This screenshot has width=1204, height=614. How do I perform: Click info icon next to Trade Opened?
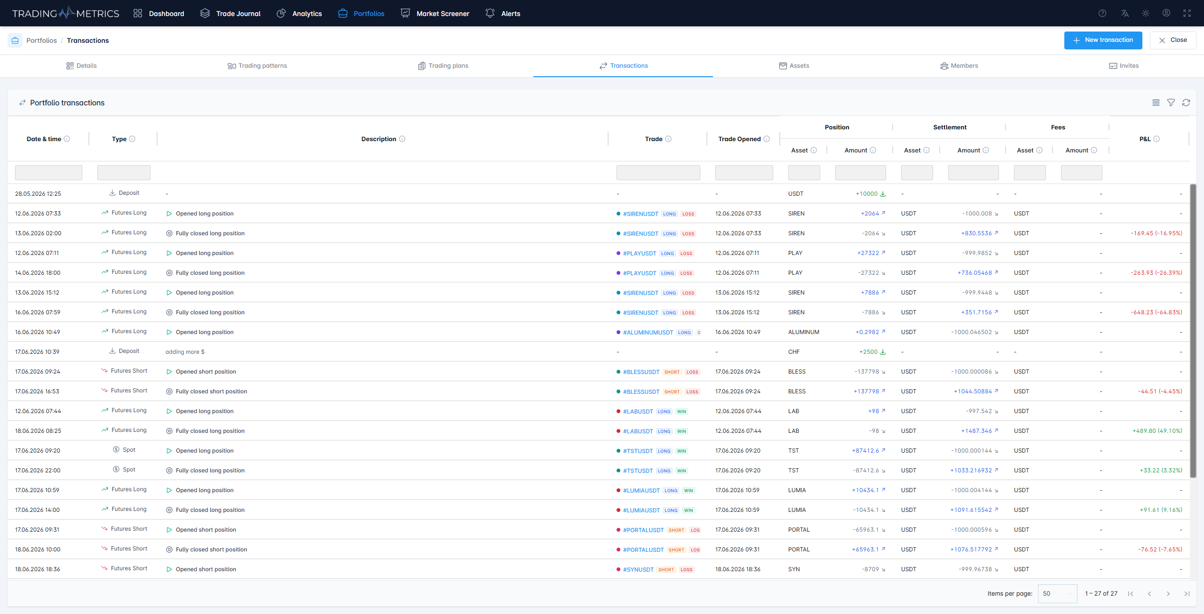[767, 139]
